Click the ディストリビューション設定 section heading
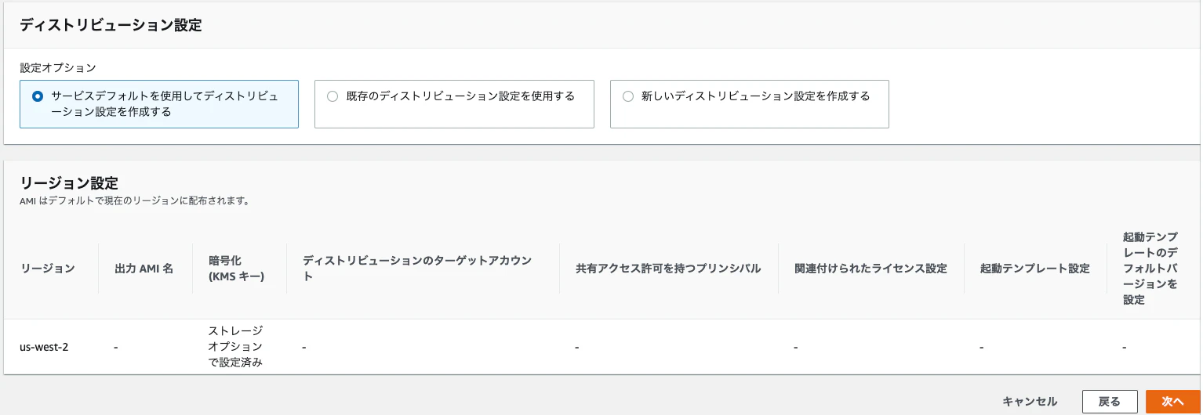1203x415 pixels. point(111,25)
